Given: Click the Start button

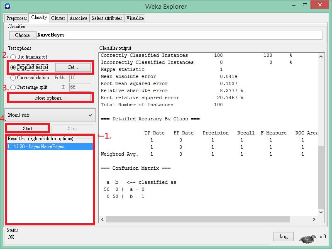Looking at the screenshot, I should pos(27,129).
